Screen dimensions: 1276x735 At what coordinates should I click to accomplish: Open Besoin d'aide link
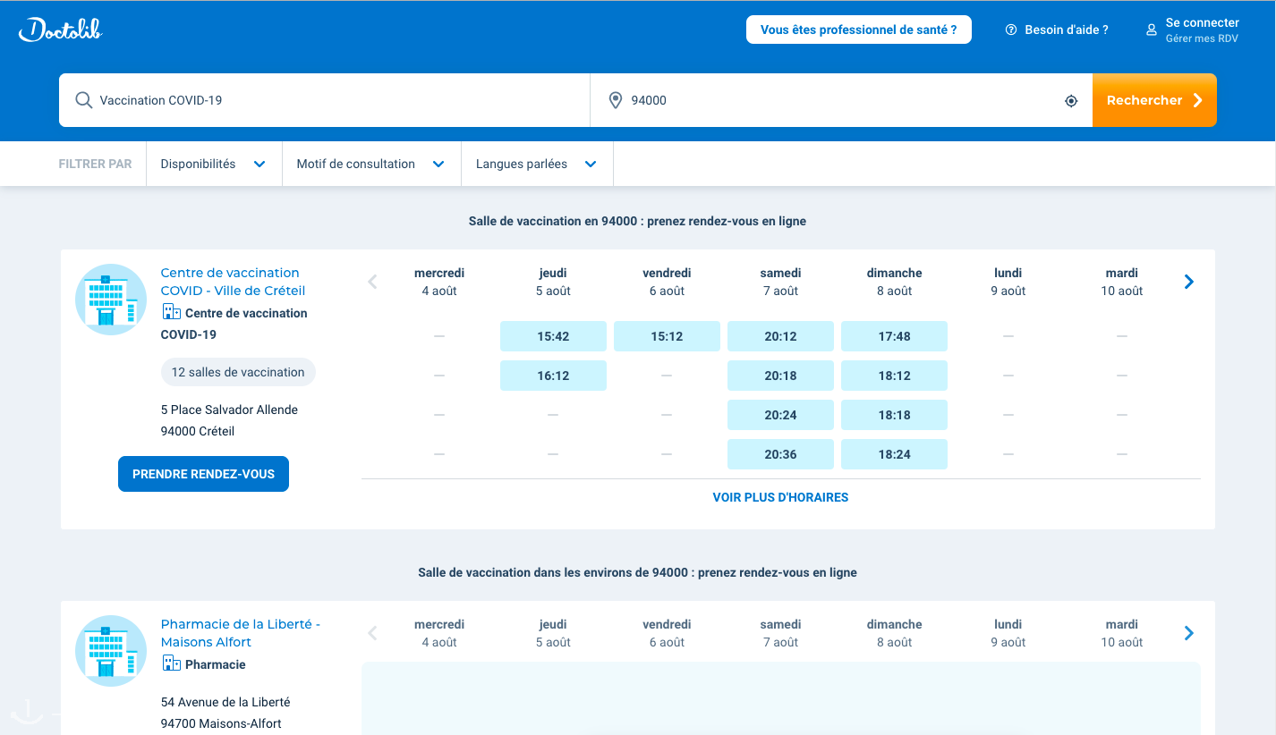click(1057, 30)
